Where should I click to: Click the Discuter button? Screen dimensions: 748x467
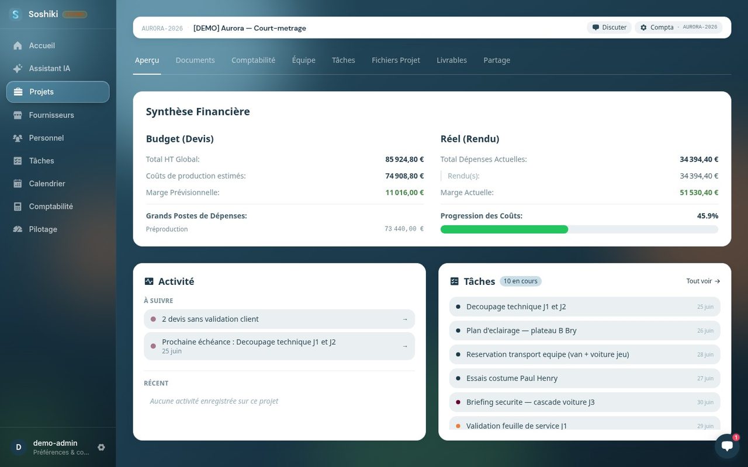[x=609, y=27]
